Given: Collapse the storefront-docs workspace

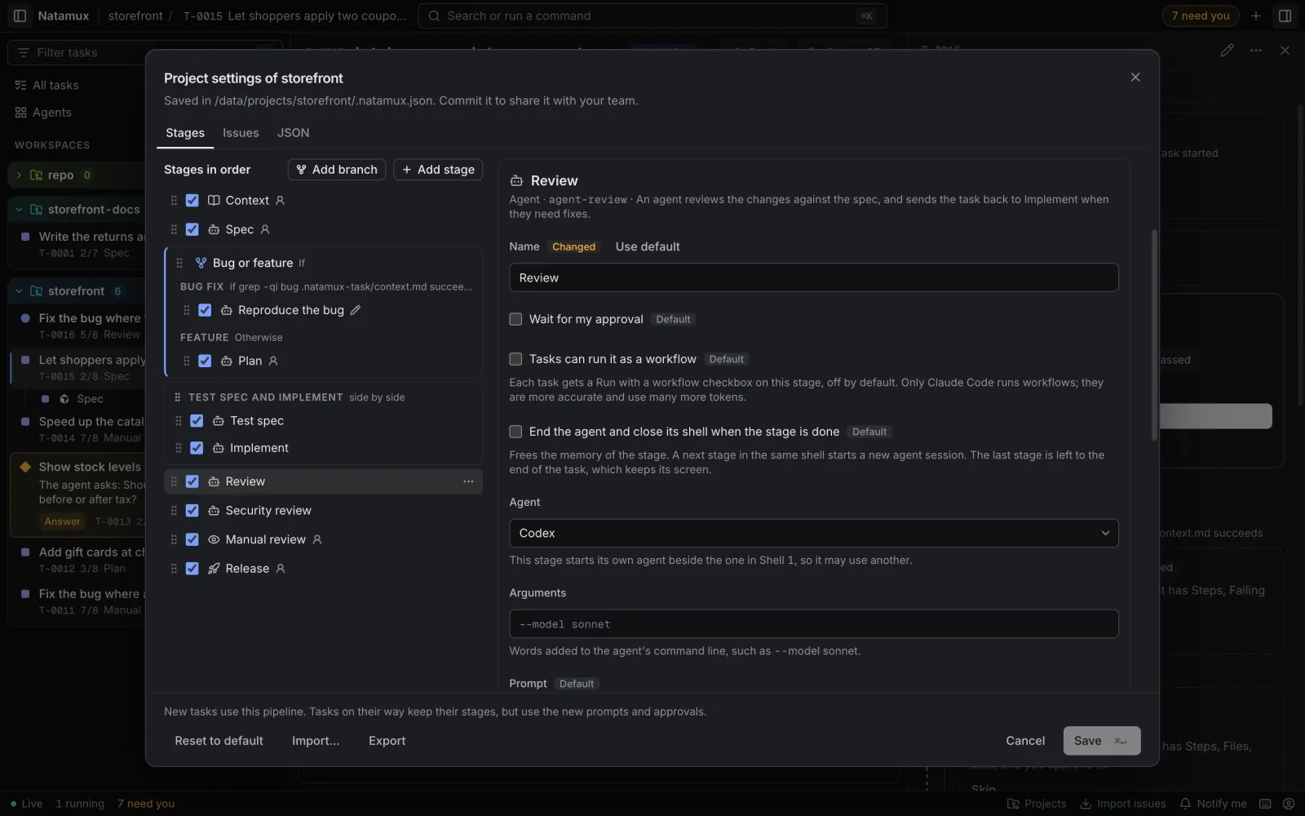Looking at the screenshot, I should click(19, 210).
